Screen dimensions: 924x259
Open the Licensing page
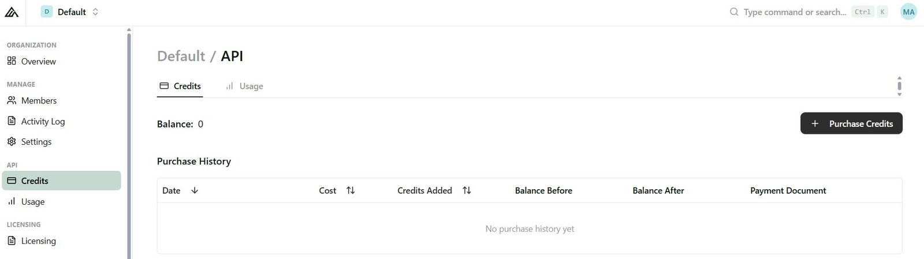point(38,241)
